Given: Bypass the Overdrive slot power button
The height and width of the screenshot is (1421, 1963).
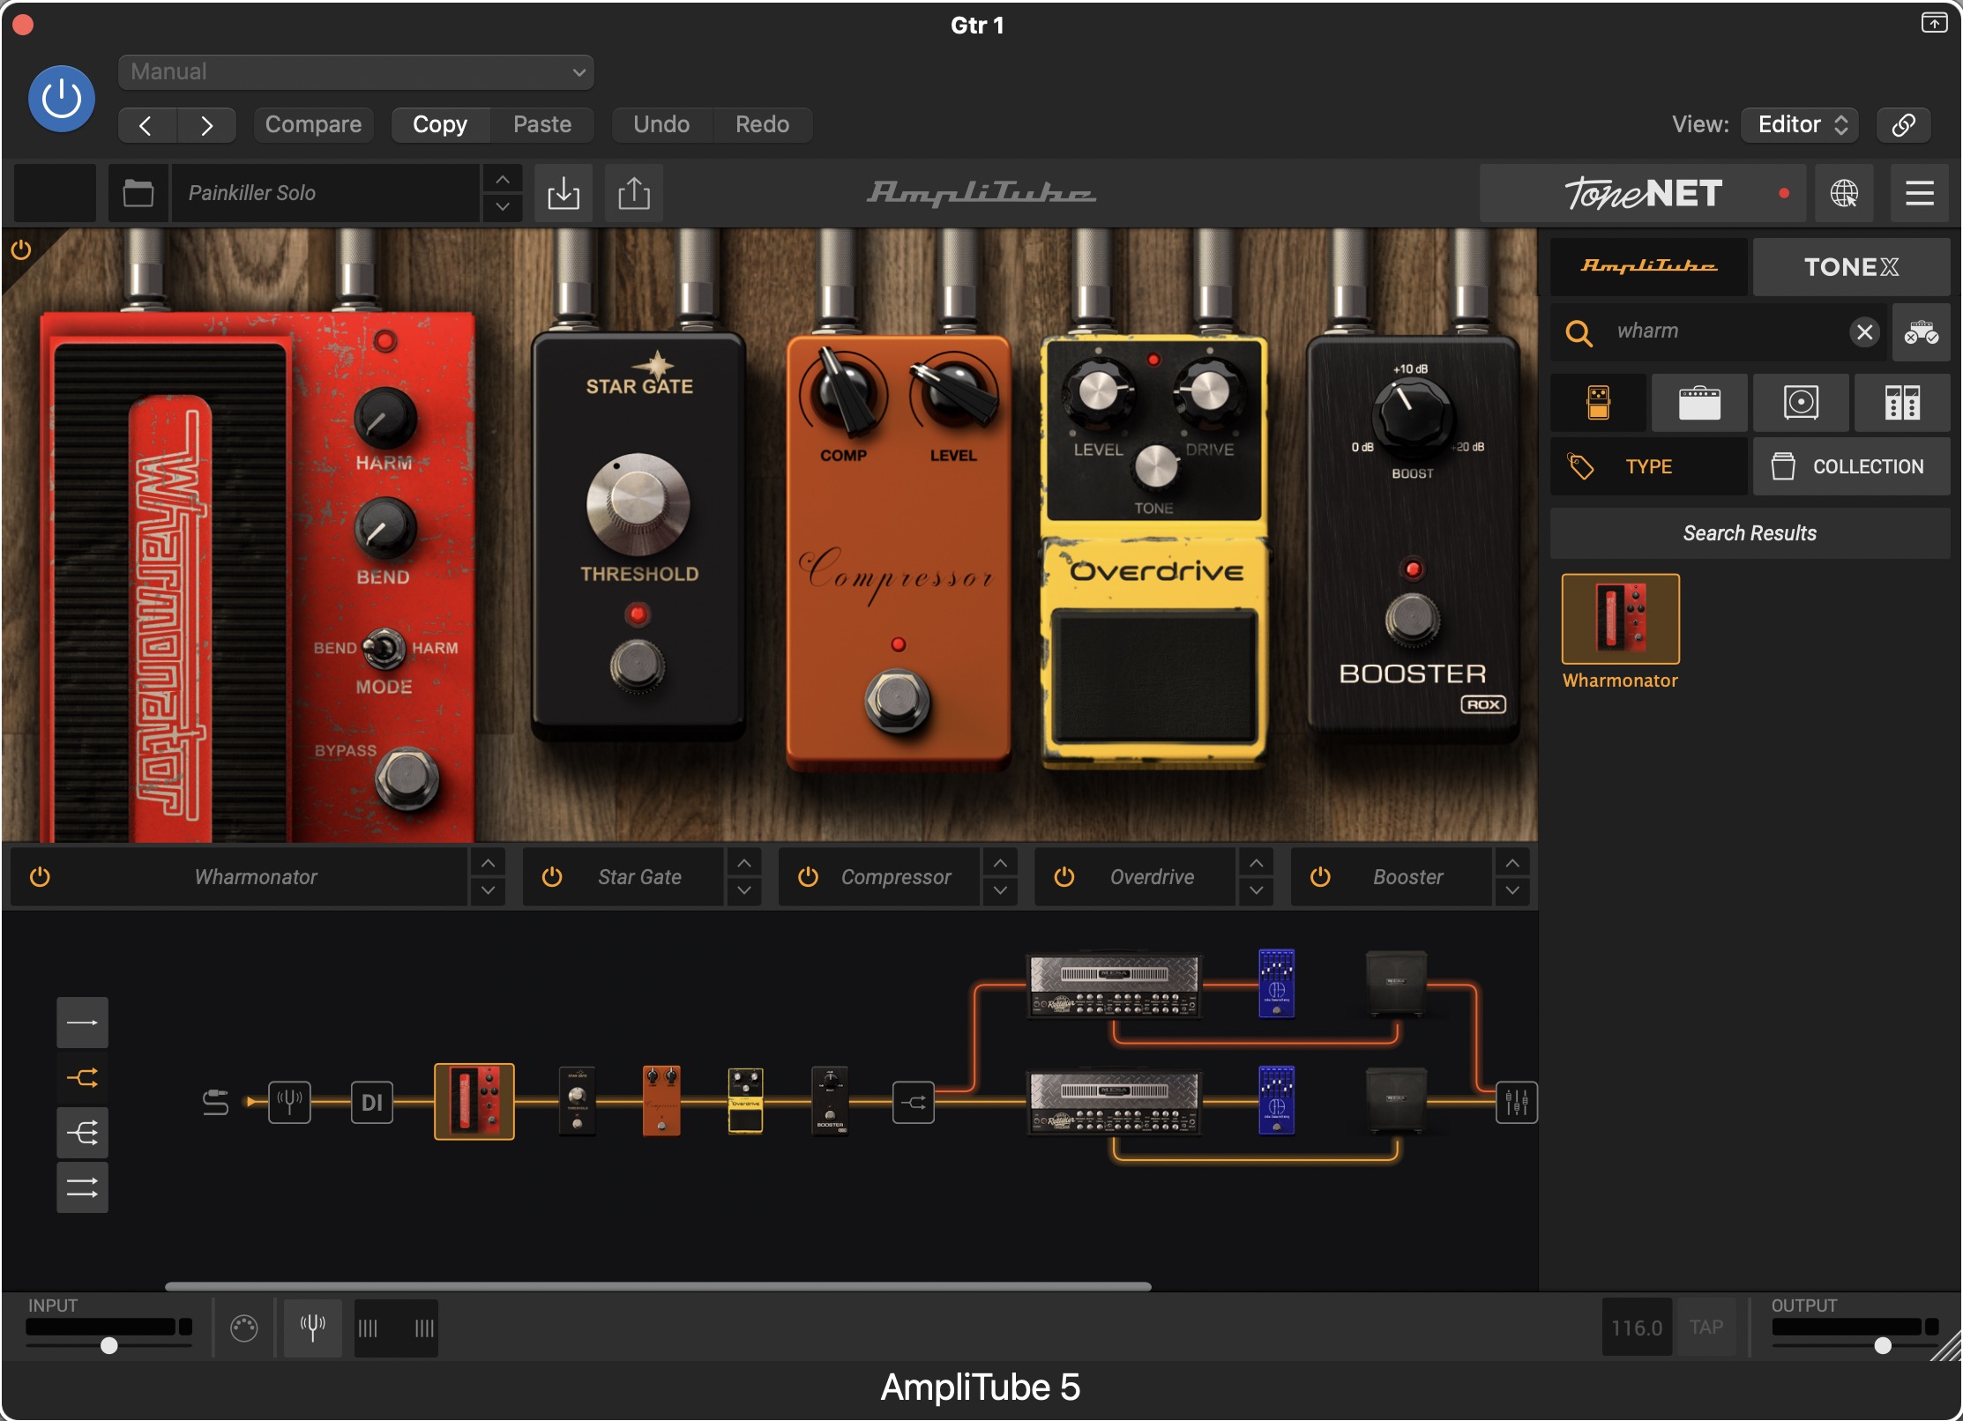Looking at the screenshot, I should (1064, 877).
